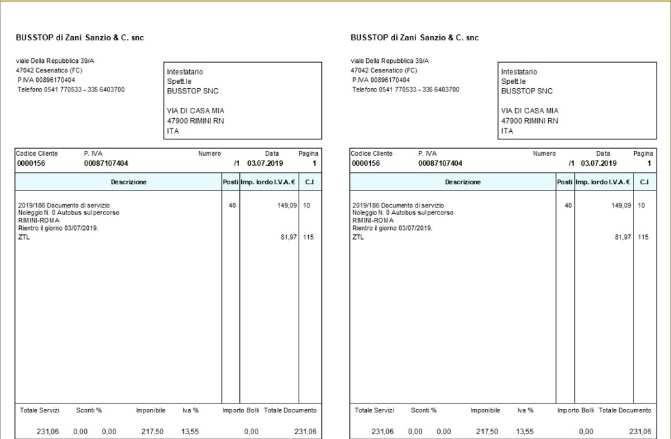This screenshot has height=439, width=671.
Task: Click 'Rientro il giorno 03/07/2019.' in right copy
Action: [392, 228]
